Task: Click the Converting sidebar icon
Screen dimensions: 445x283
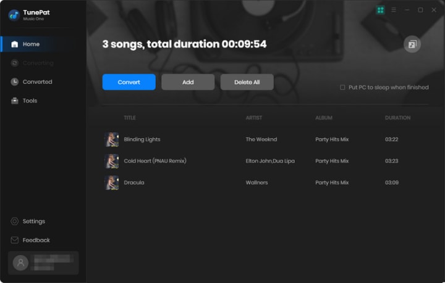Action: pyautogui.click(x=14, y=63)
